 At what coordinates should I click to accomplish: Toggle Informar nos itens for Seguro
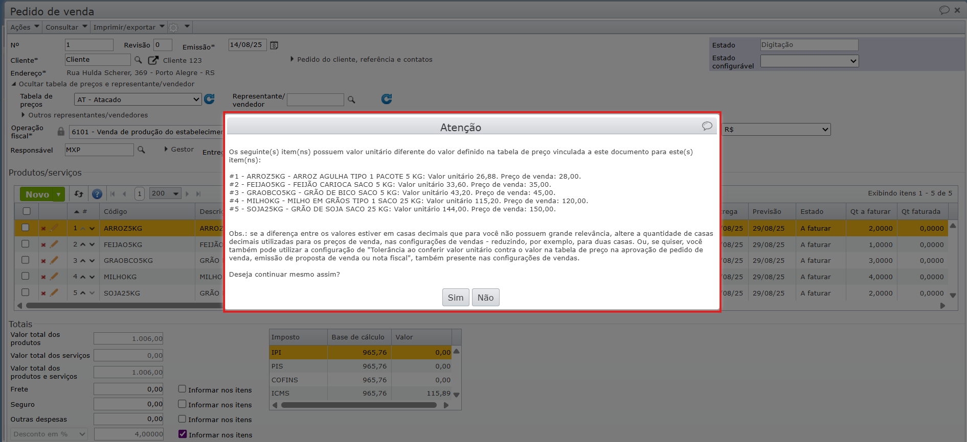click(x=182, y=404)
